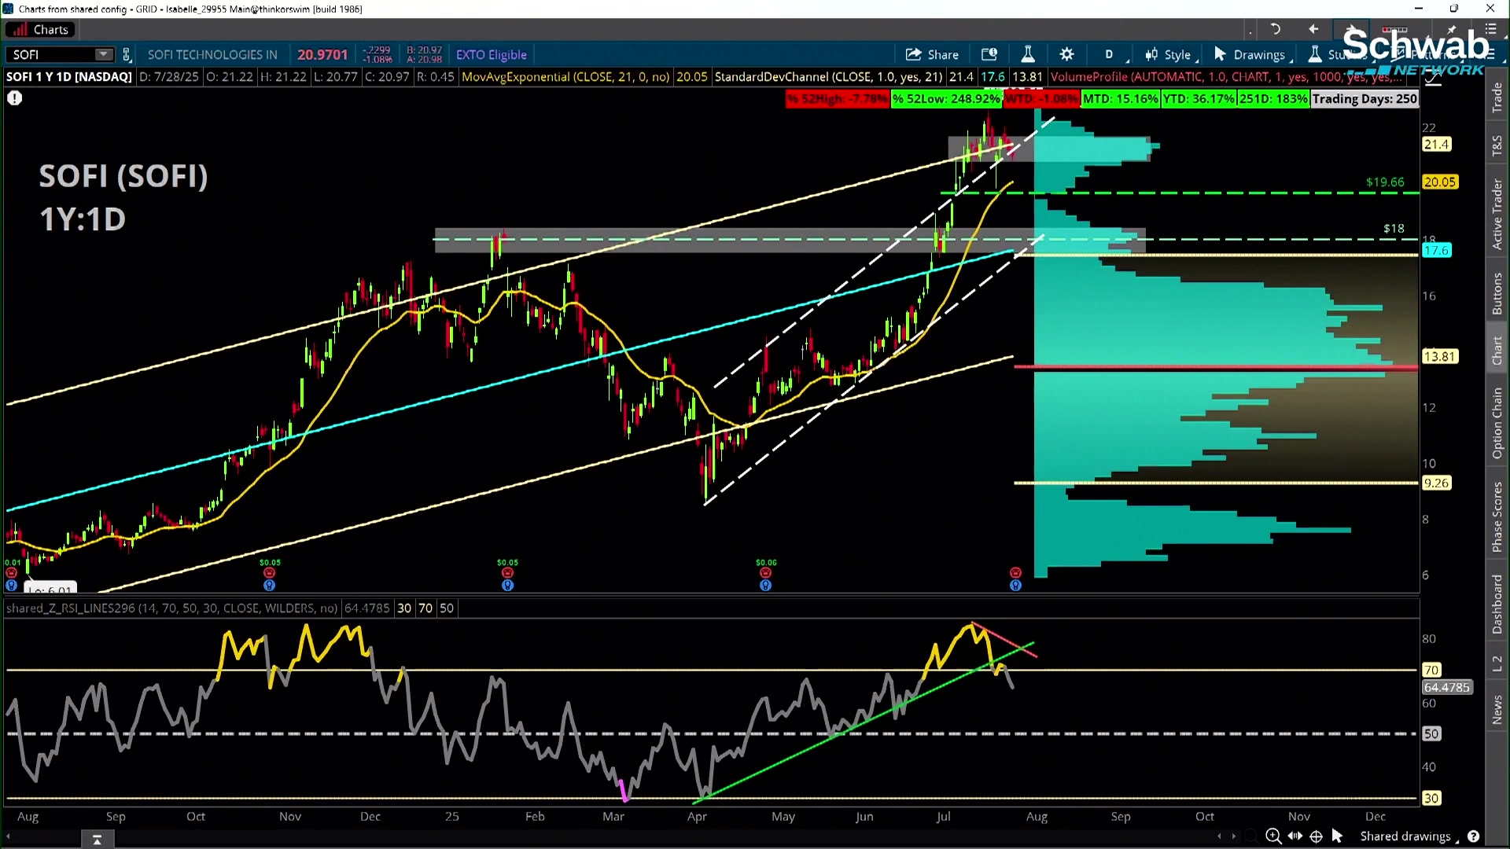Click the help question mark icon
Viewport: 1510px width, 849px height.
[1473, 836]
